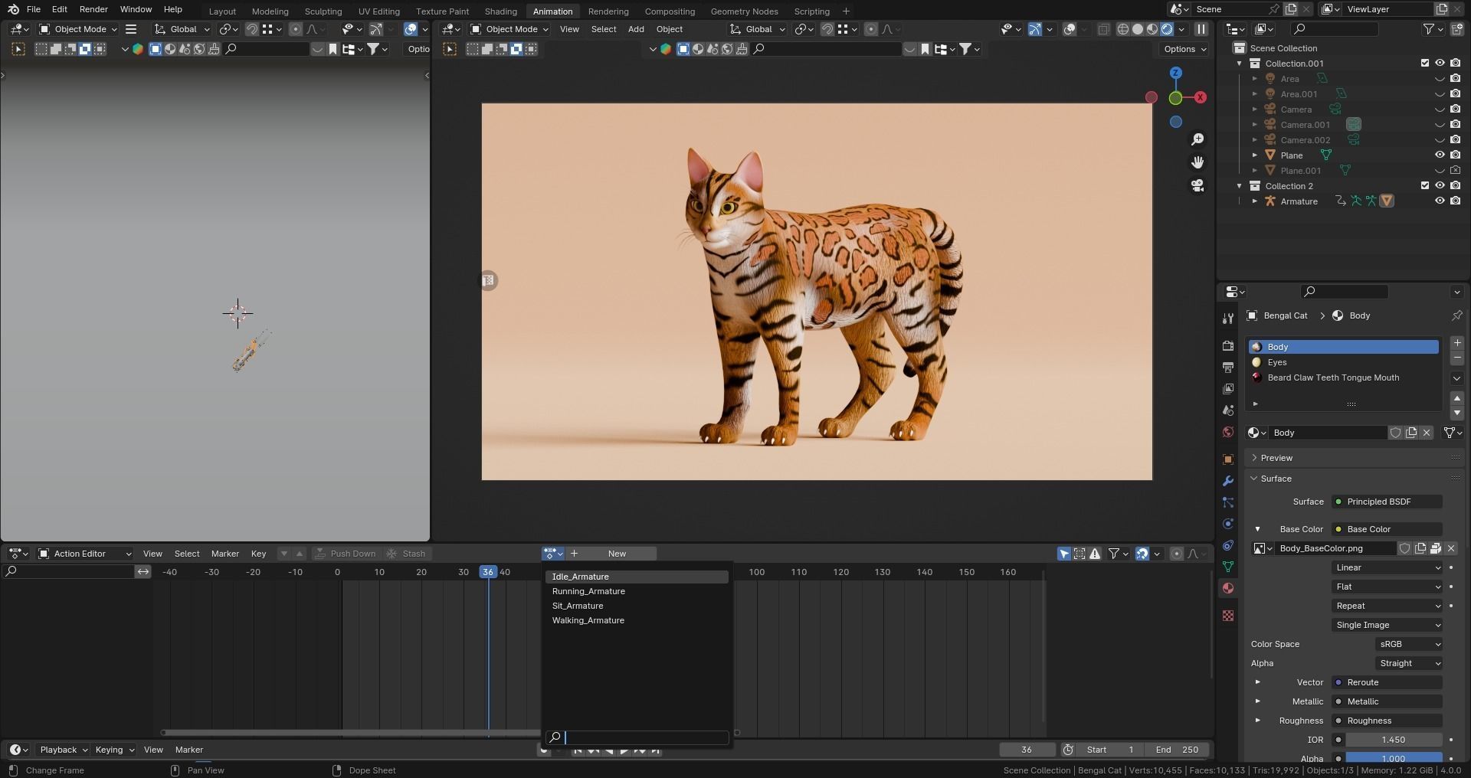Open the Output properties tab
The height and width of the screenshot is (778, 1471).
pyautogui.click(x=1228, y=368)
